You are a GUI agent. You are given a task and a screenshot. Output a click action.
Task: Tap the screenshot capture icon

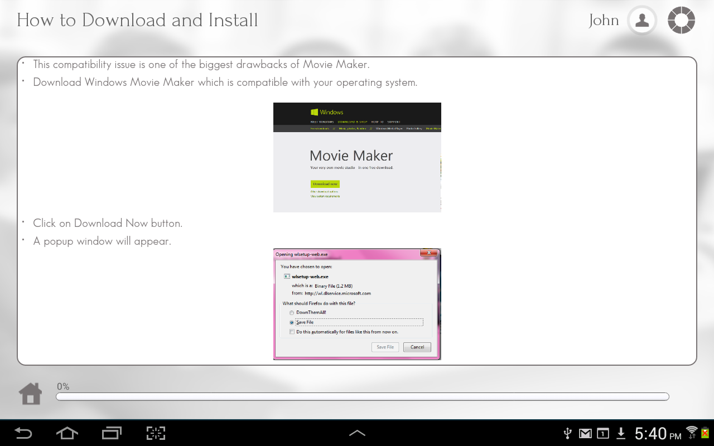(156, 433)
